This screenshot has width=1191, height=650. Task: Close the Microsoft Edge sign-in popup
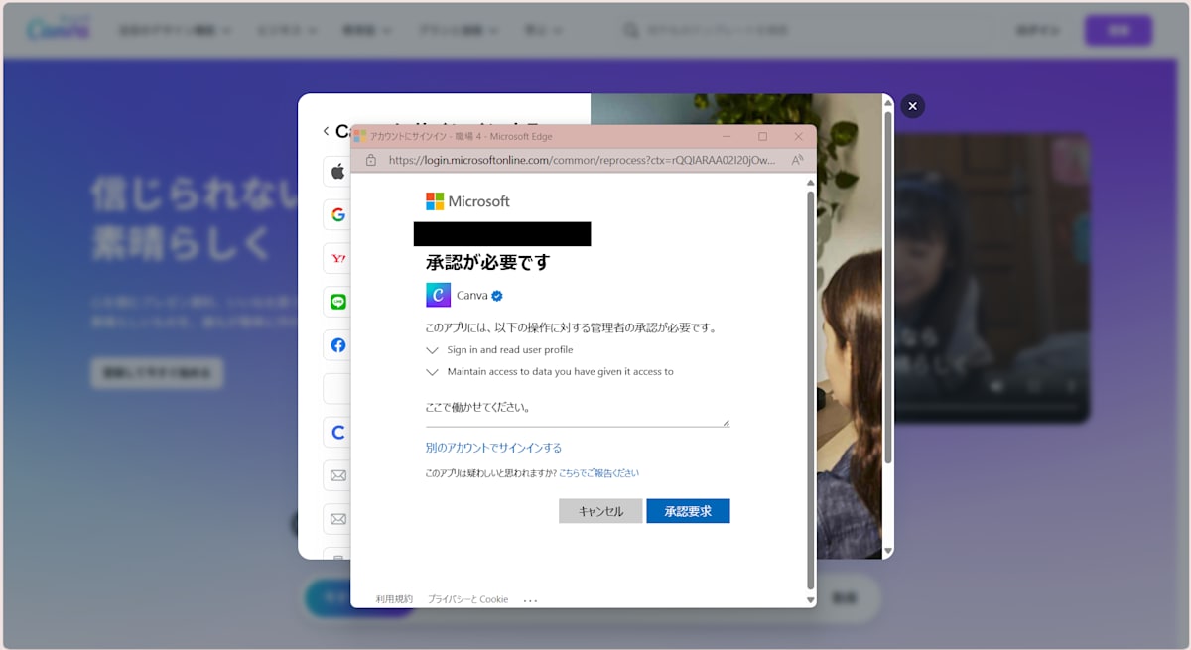(x=798, y=136)
